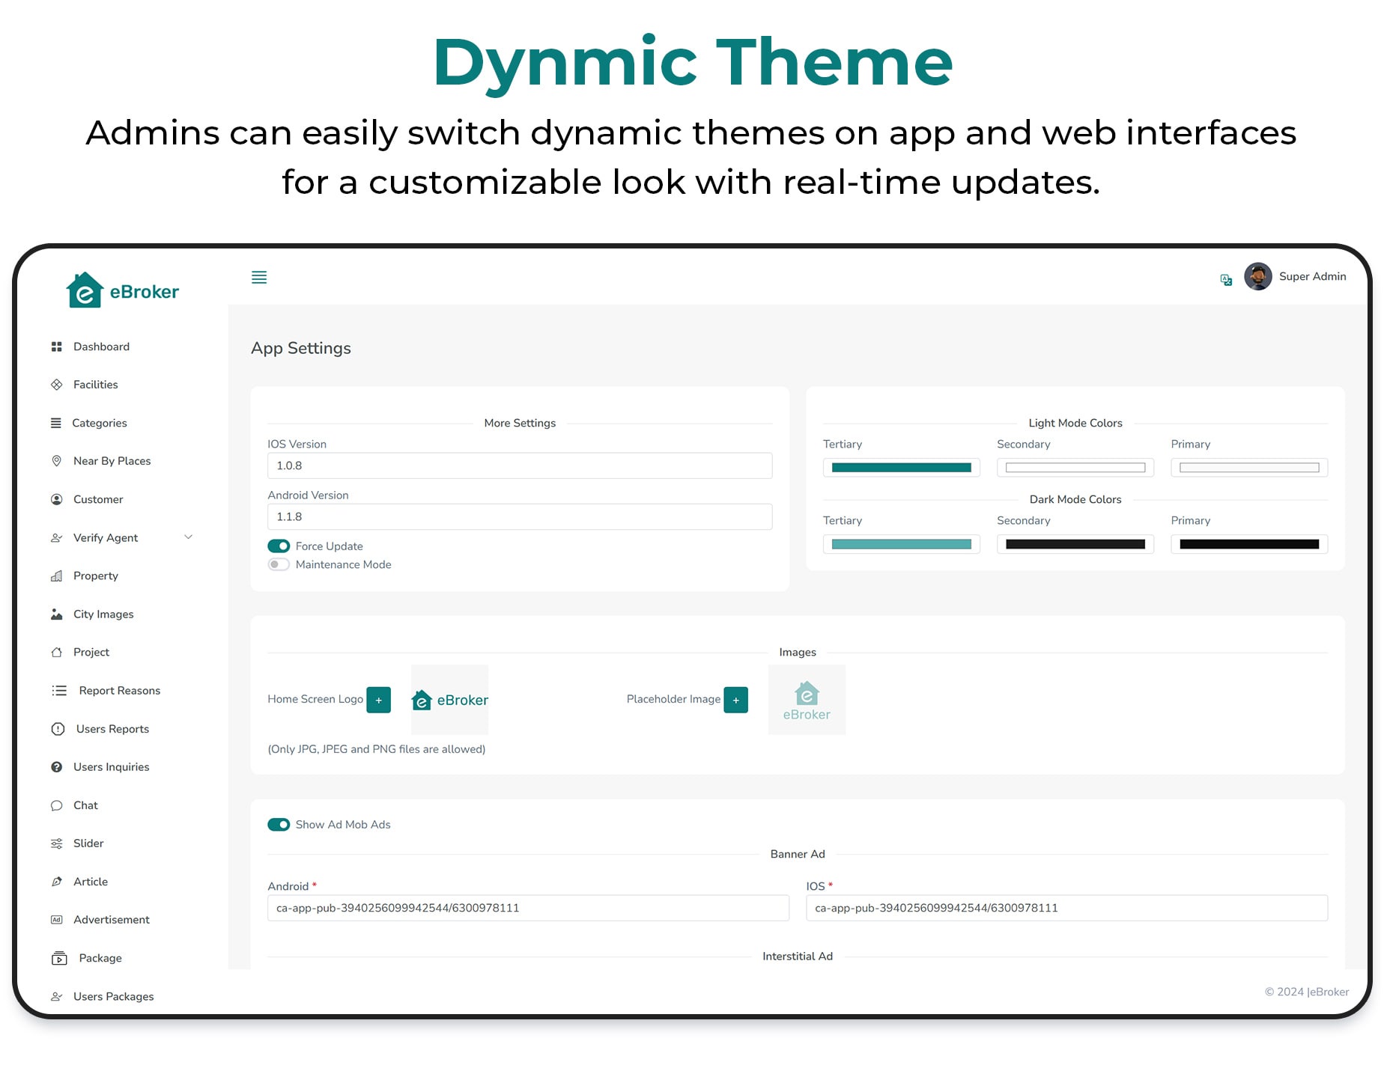Screen dimensions: 1384x1068
Task: Focus the Android Banner Ad field
Action: coord(528,908)
